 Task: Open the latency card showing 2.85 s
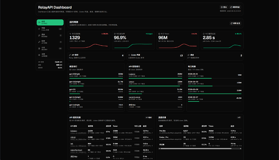(x=222, y=40)
